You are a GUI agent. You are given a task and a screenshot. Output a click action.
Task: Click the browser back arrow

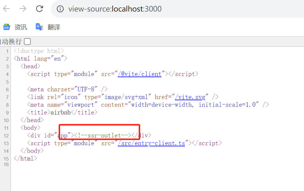[x=6, y=9]
